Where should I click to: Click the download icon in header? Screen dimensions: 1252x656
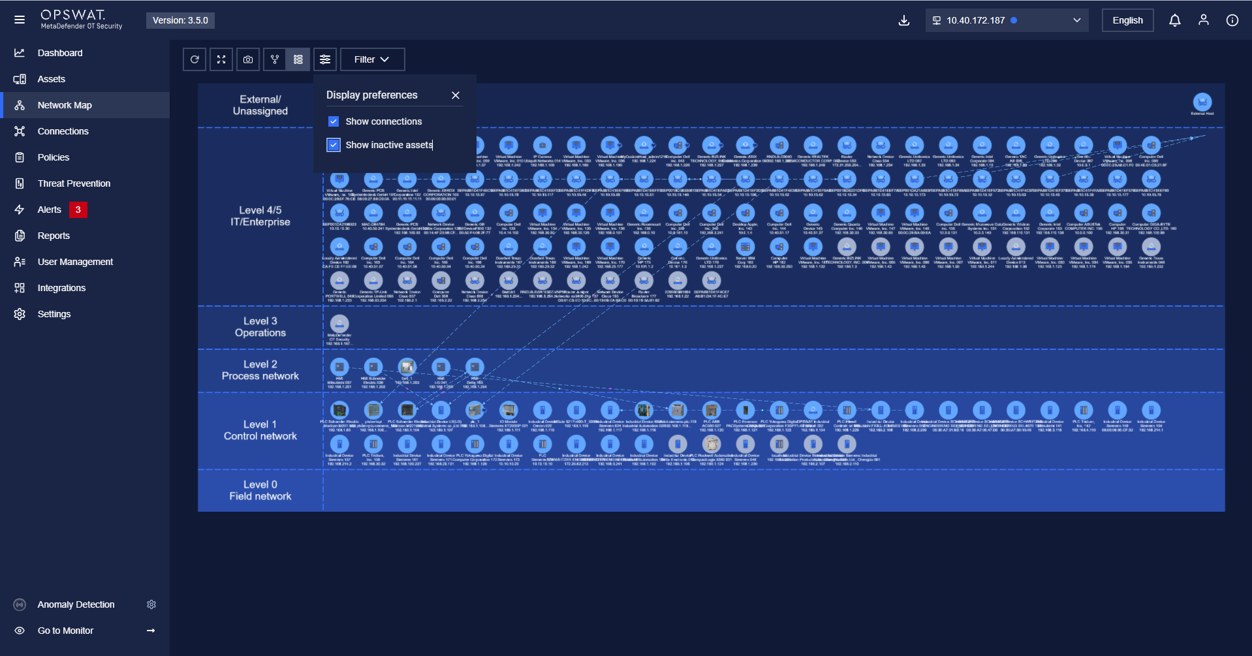(903, 20)
